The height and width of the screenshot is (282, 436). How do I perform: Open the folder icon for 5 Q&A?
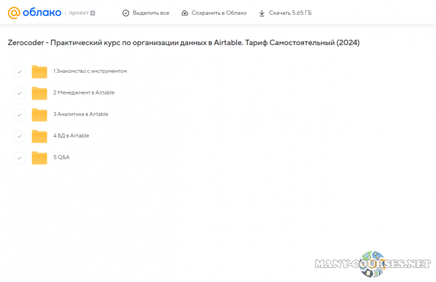[39, 158]
